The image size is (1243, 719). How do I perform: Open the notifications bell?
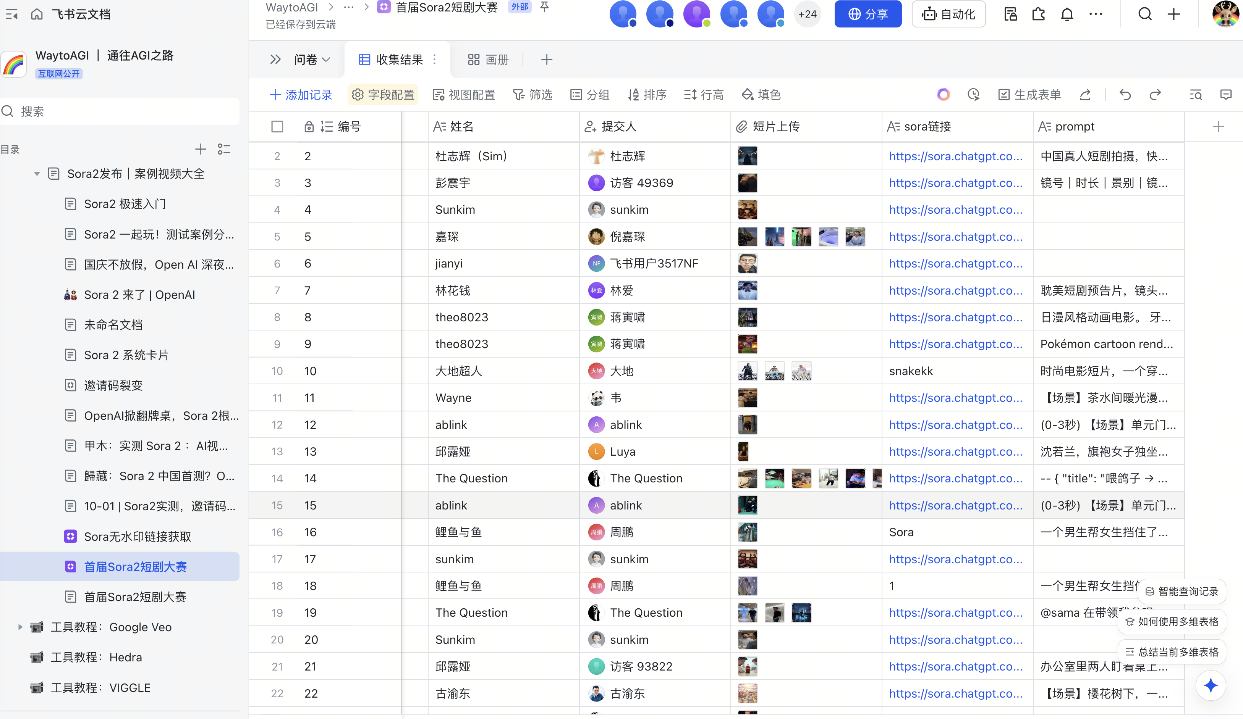1067,14
